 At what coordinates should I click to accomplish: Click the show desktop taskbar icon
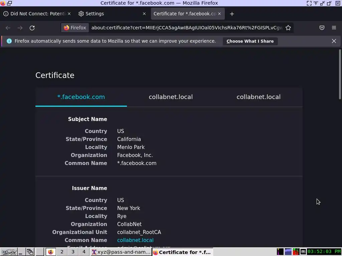[x=21, y=252]
